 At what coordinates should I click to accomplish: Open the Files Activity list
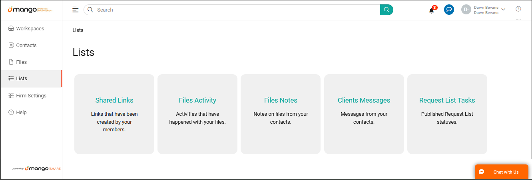click(197, 101)
